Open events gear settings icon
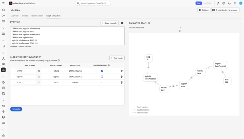This screenshot has height=139, width=244. click(122, 23)
